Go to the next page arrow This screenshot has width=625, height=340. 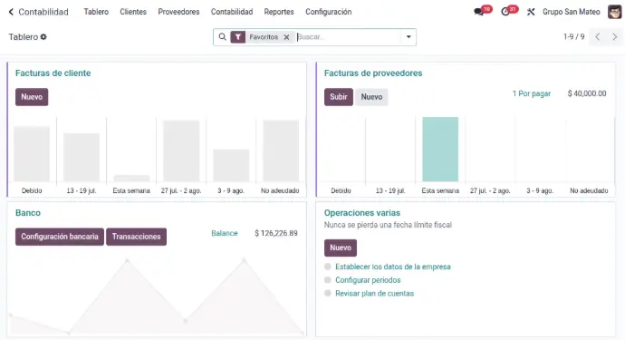(615, 36)
